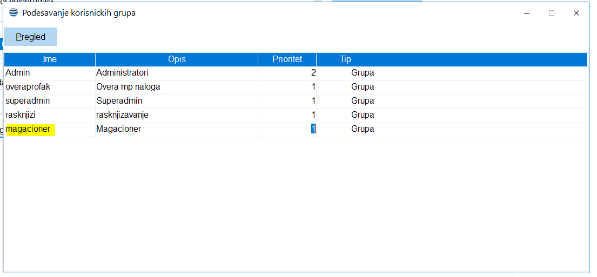Sort by the Ime column header
The image size is (597, 277).
tap(50, 59)
